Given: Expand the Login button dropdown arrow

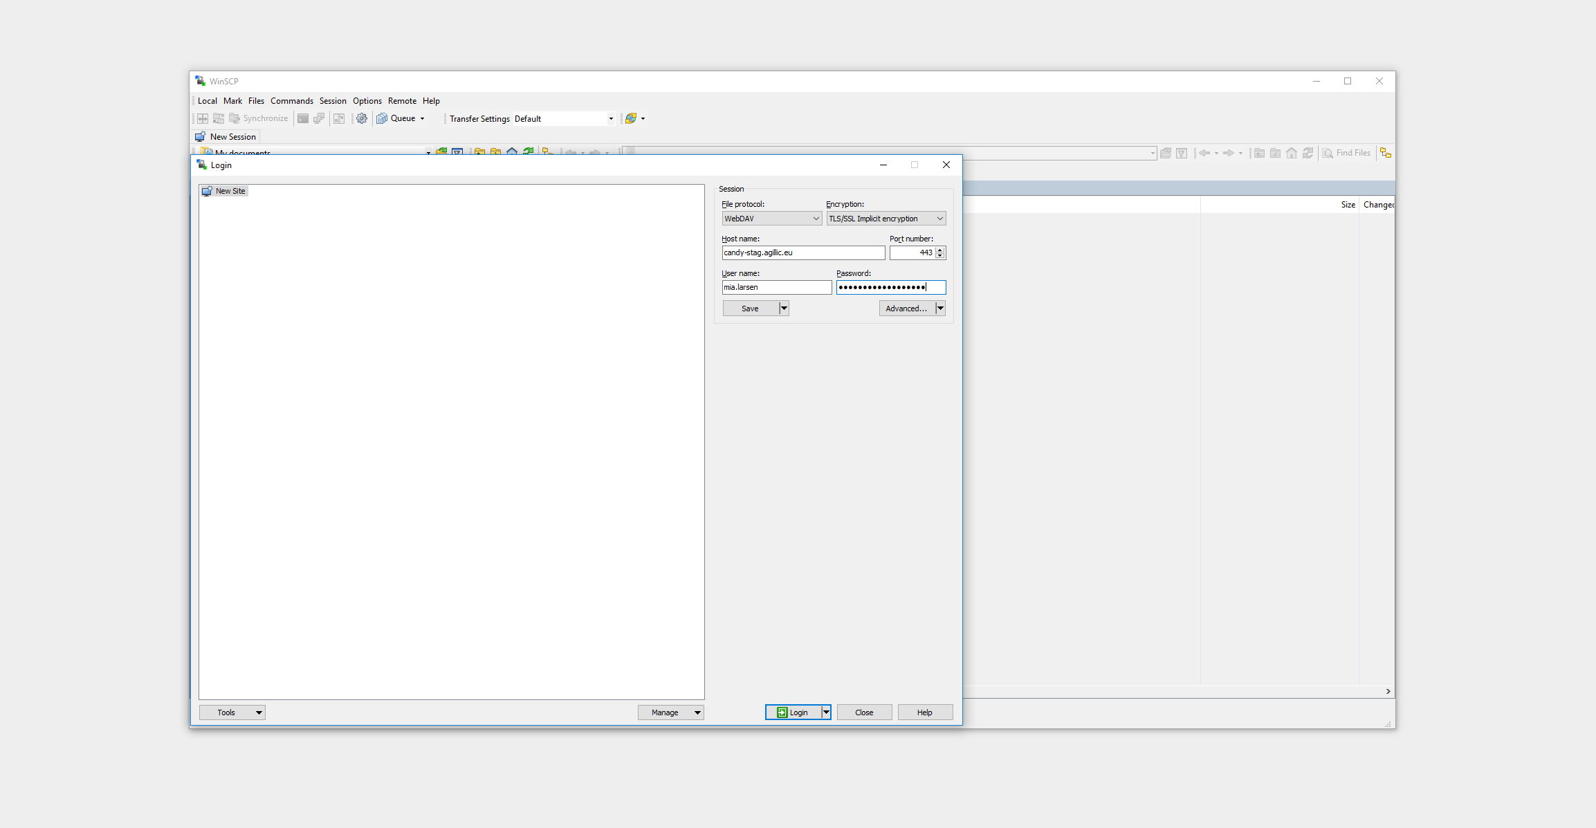Looking at the screenshot, I should pos(826,712).
